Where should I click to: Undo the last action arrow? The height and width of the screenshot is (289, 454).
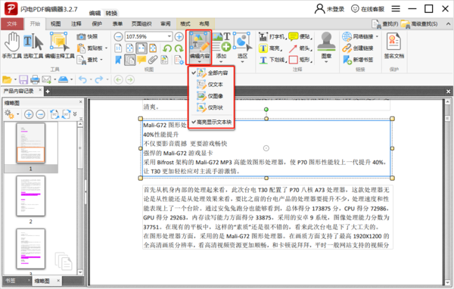[x=82, y=79]
